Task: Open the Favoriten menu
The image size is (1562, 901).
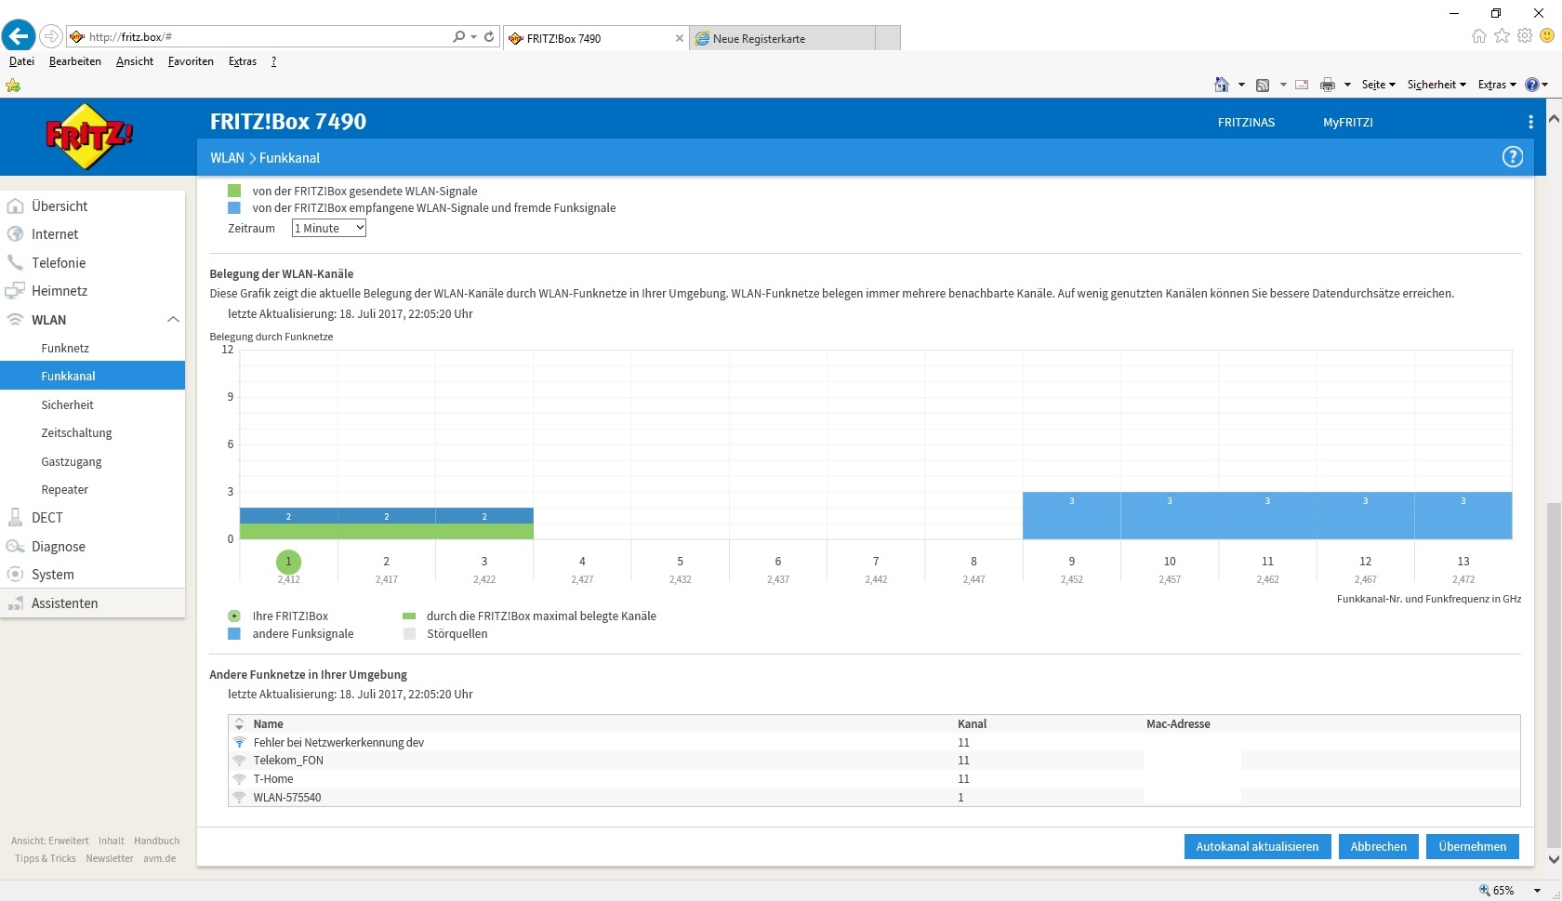Action: click(191, 61)
